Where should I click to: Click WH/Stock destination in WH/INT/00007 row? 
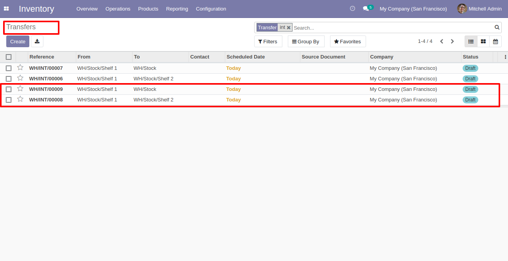[x=145, y=68]
